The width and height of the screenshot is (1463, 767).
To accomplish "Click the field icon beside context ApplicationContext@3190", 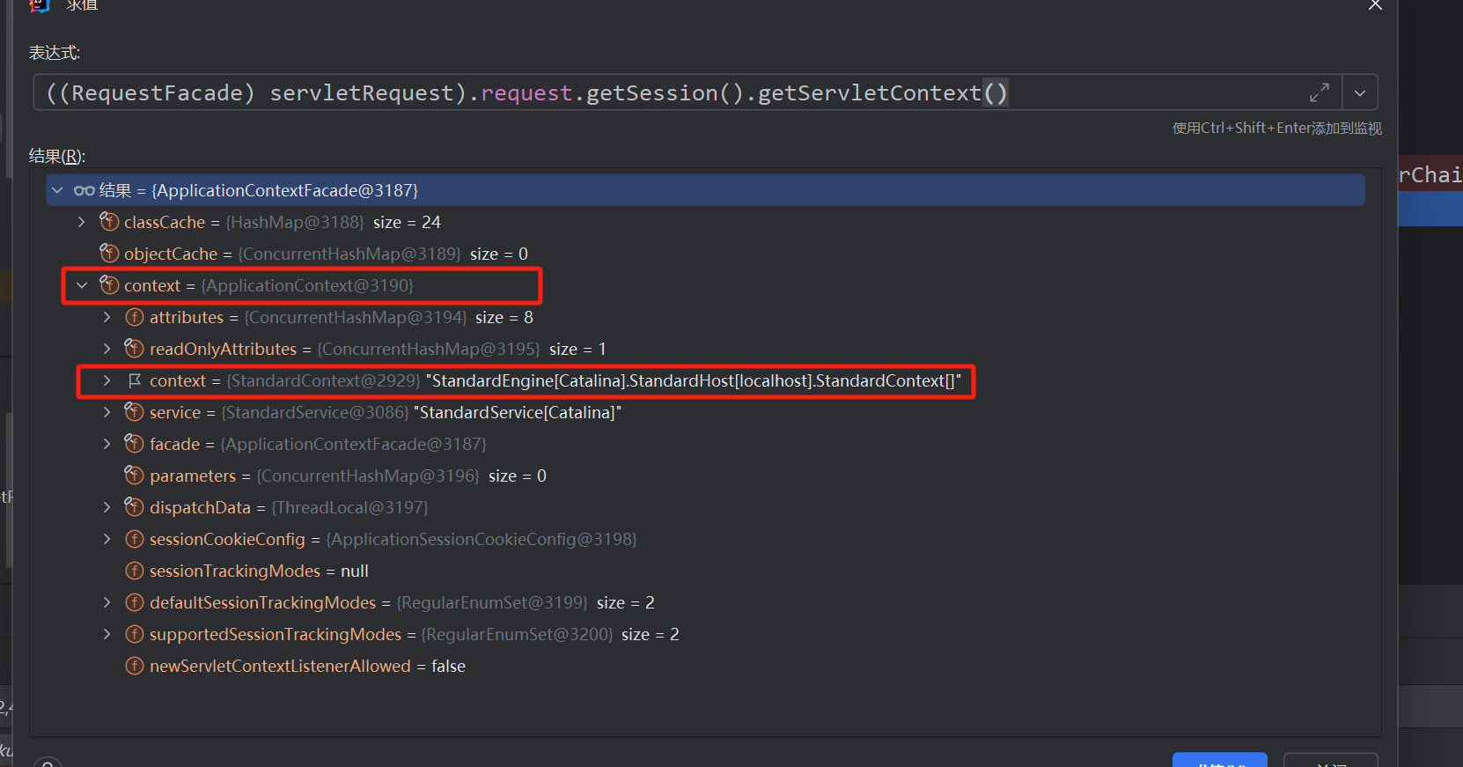I will 109,284.
